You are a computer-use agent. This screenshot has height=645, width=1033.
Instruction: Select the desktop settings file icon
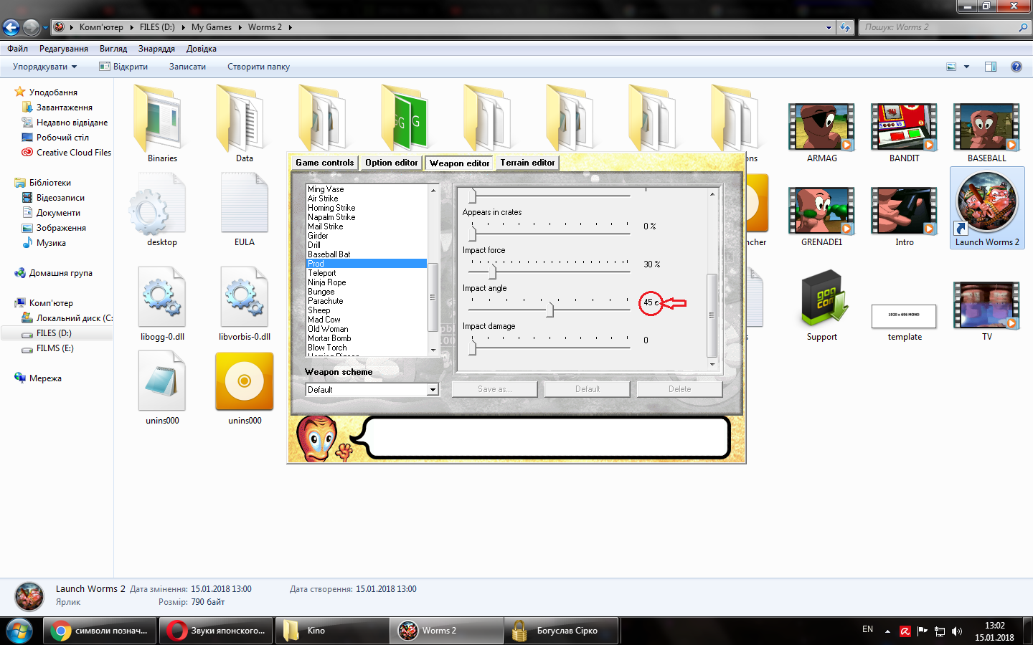tap(158, 203)
